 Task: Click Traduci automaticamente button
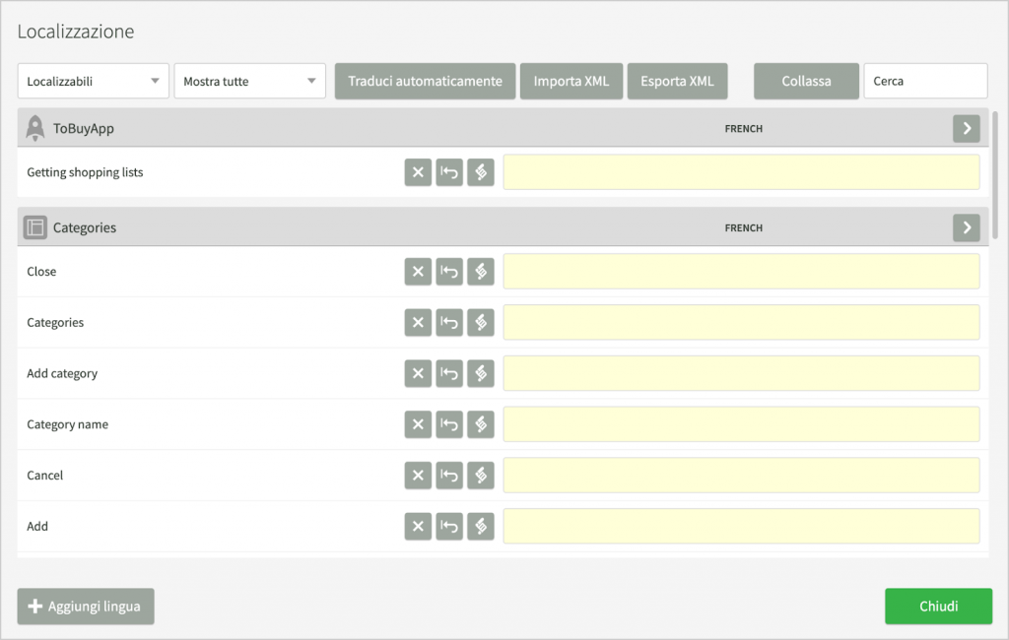tap(425, 81)
